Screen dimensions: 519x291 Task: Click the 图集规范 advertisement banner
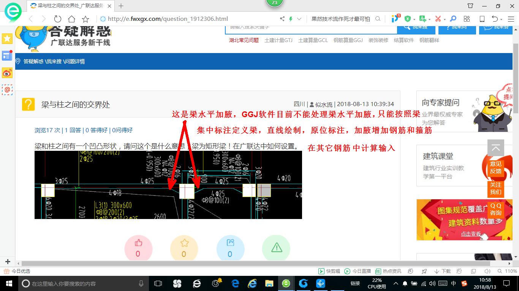(464, 220)
